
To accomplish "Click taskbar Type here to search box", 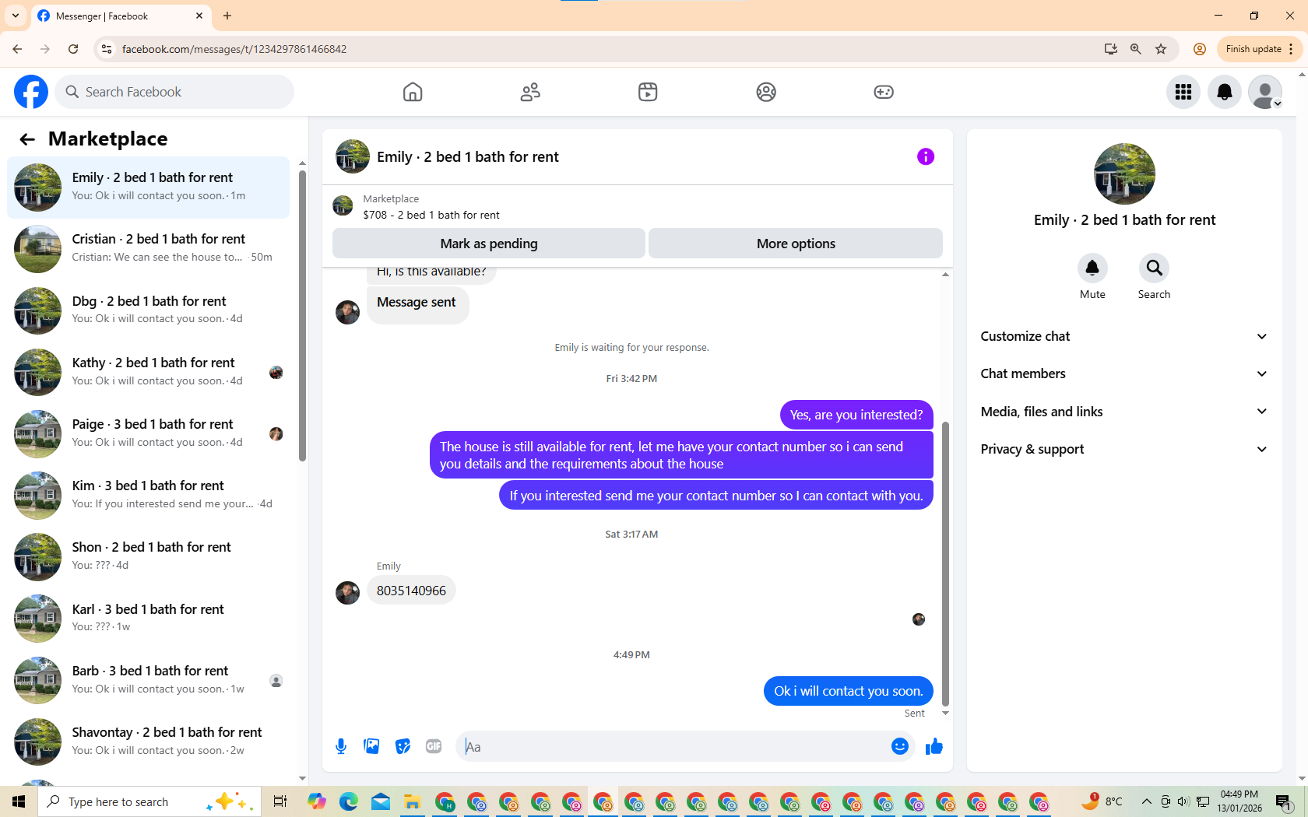I will (x=149, y=801).
